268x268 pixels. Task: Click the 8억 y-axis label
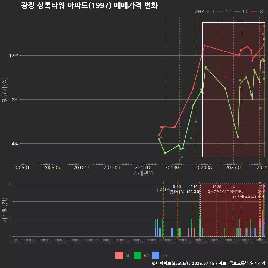(15, 99)
